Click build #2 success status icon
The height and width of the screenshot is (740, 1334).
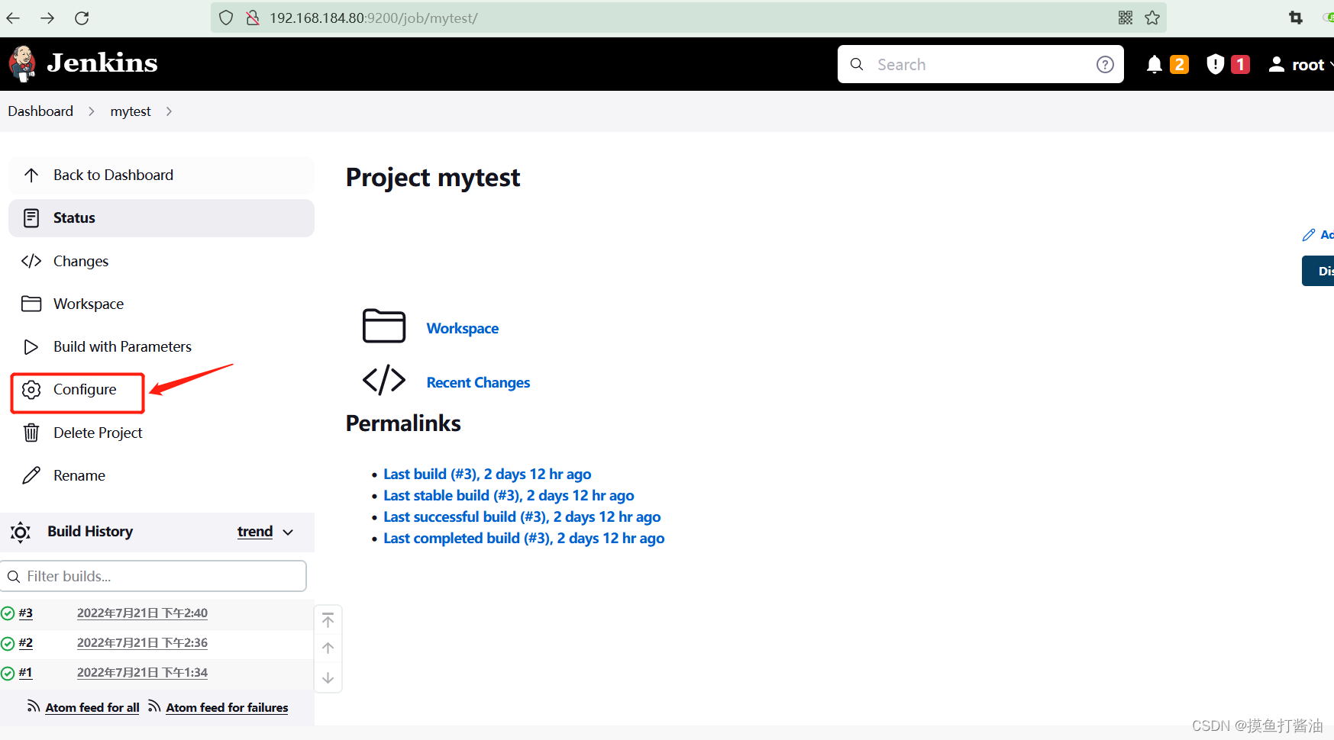pyautogui.click(x=8, y=643)
